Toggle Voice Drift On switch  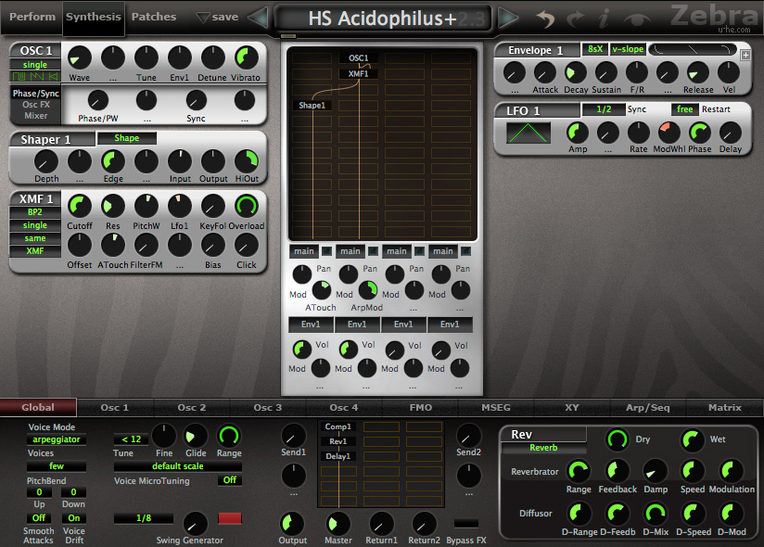tap(73, 517)
